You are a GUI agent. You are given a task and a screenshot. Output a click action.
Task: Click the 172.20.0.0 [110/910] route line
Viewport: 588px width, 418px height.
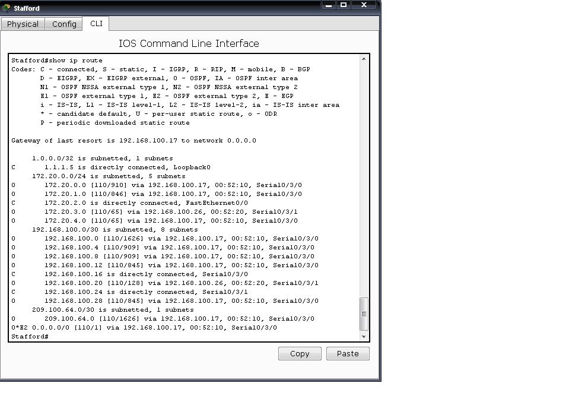[x=157, y=185]
